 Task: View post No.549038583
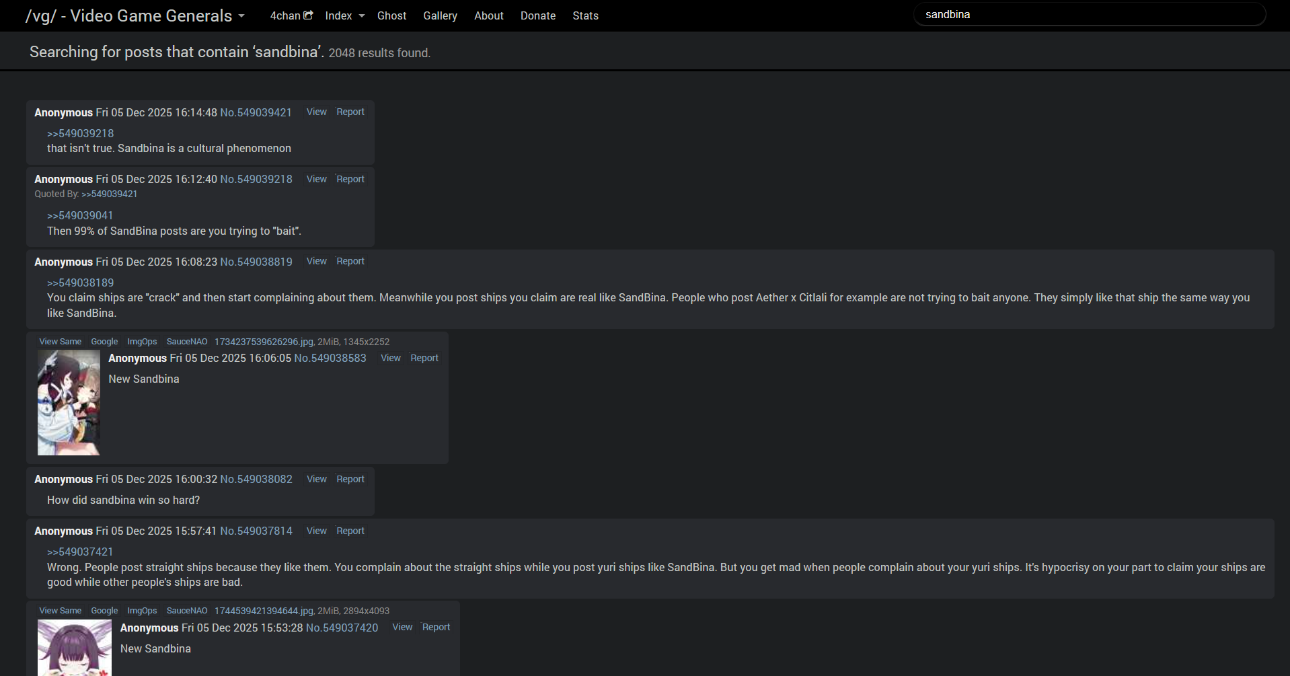point(391,358)
